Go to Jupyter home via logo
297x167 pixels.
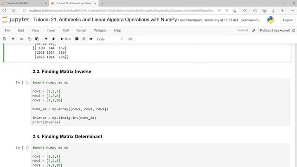[x=15, y=19]
